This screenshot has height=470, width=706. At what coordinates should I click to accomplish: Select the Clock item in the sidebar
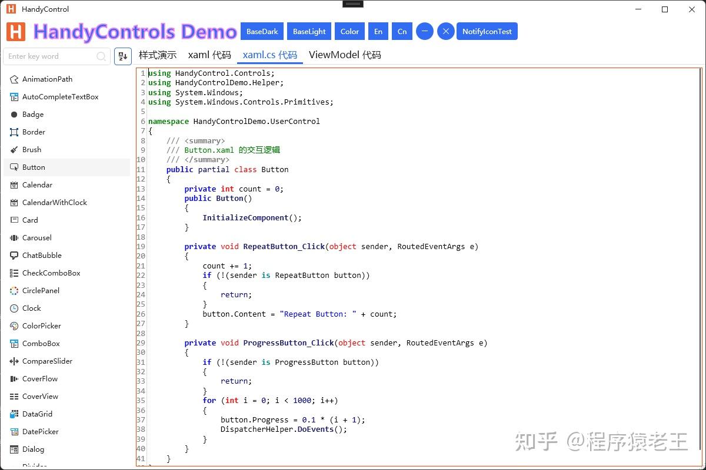pos(30,308)
